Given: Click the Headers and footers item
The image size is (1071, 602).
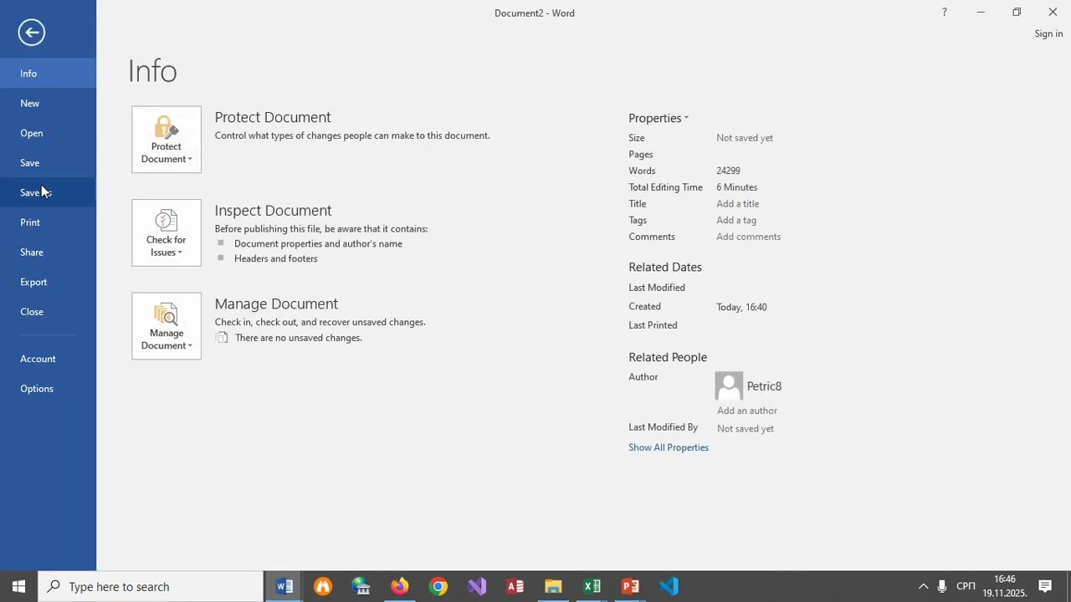Looking at the screenshot, I should 276,258.
